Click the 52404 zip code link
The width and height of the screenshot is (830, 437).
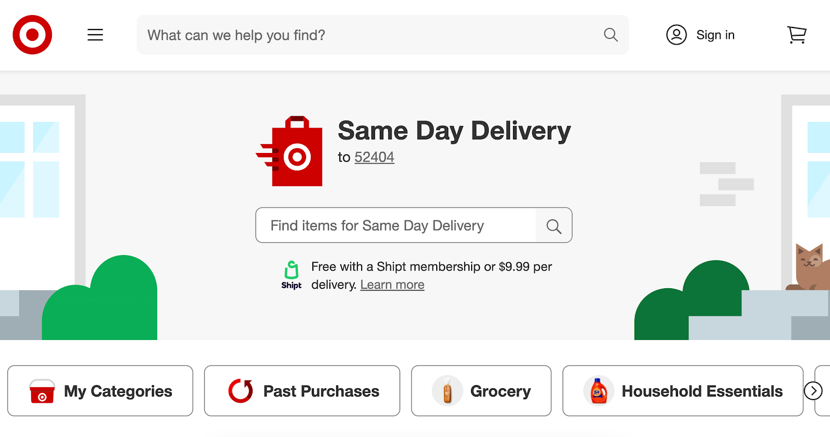point(375,157)
